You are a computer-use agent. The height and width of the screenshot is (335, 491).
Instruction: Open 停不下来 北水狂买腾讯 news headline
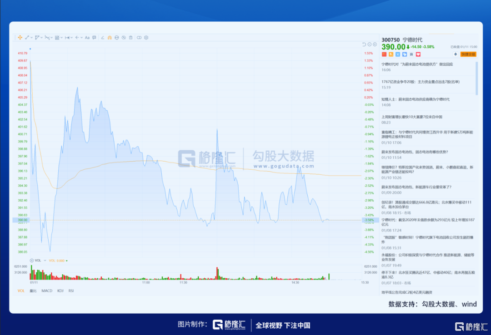(428, 275)
